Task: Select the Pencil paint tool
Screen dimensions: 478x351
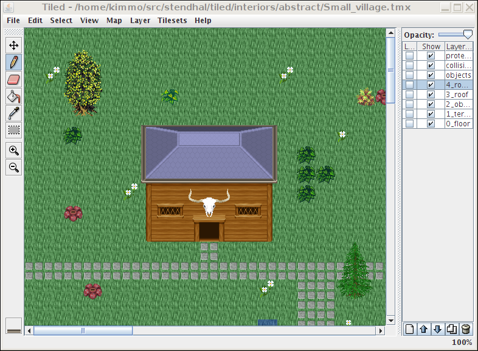Action: tap(13, 62)
